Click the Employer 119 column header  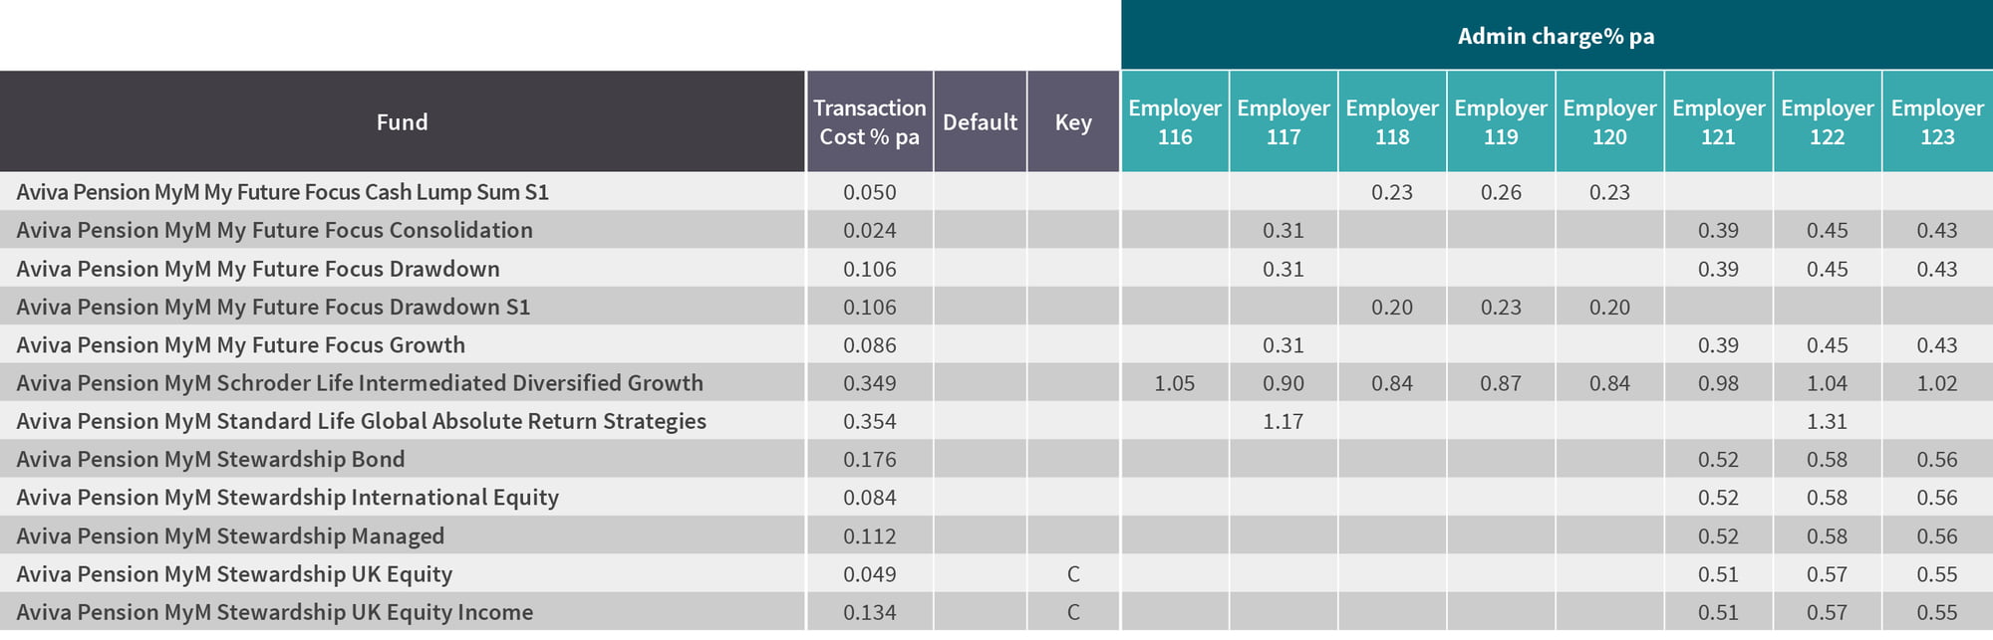pos(1501,121)
